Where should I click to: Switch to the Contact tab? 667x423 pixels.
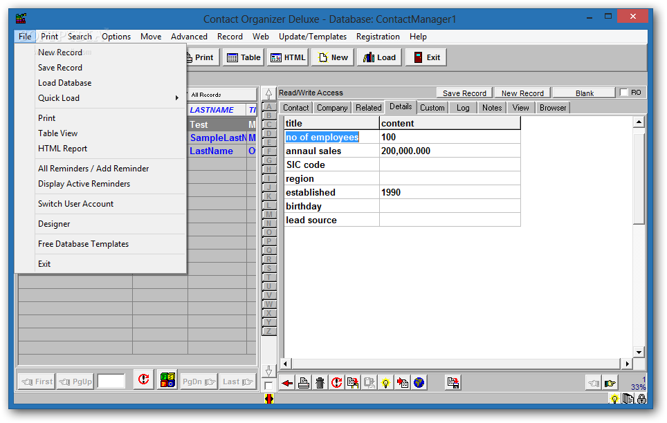pyautogui.click(x=295, y=108)
